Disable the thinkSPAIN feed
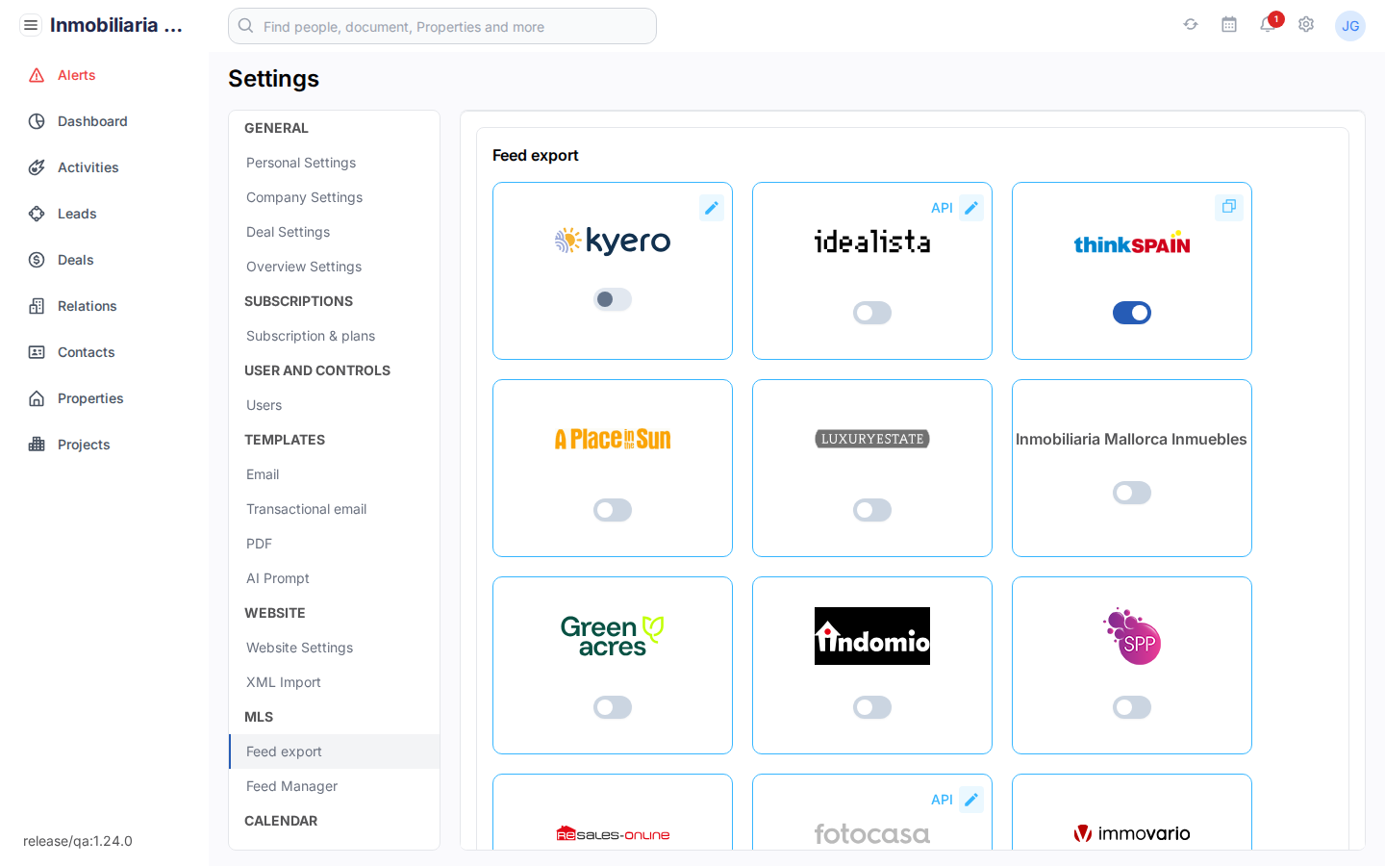The image size is (1385, 866). 1132,312
